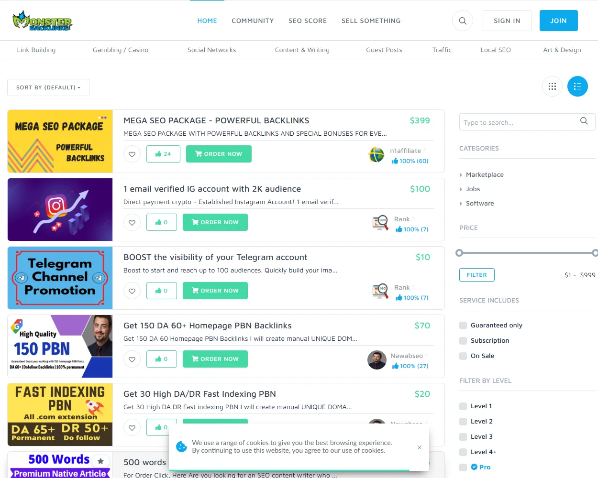This screenshot has height=478, width=598.
Task: Open the search magnifier in the header
Action: 462,21
